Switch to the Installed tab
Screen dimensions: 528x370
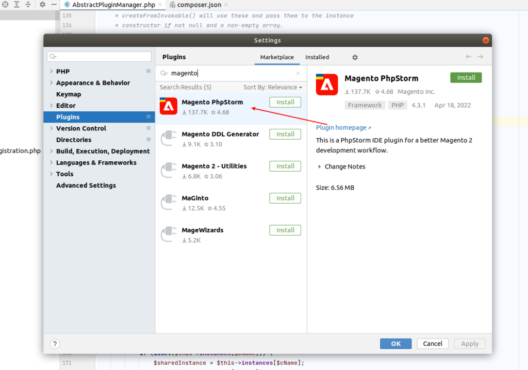317,57
